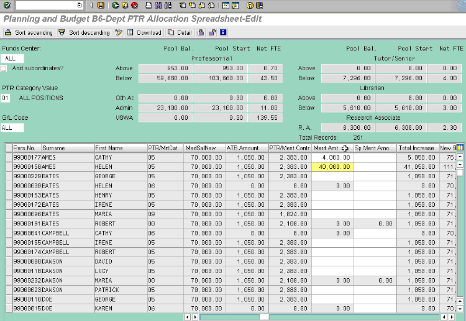This screenshot has height=321, width=466.
Task: Click the Find Next binoculars icon
Action: point(168,5)
